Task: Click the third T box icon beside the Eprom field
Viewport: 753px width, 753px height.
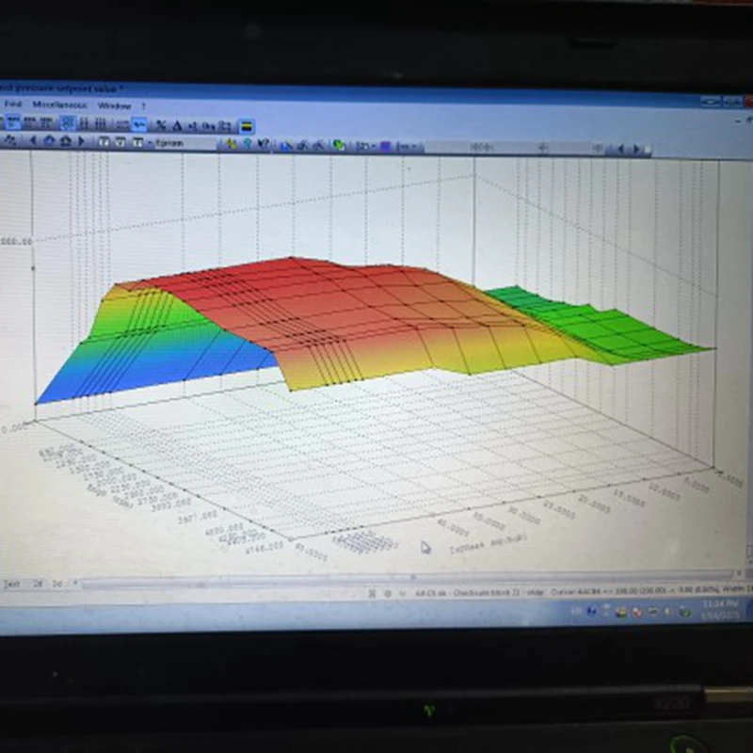Action: 137,142
